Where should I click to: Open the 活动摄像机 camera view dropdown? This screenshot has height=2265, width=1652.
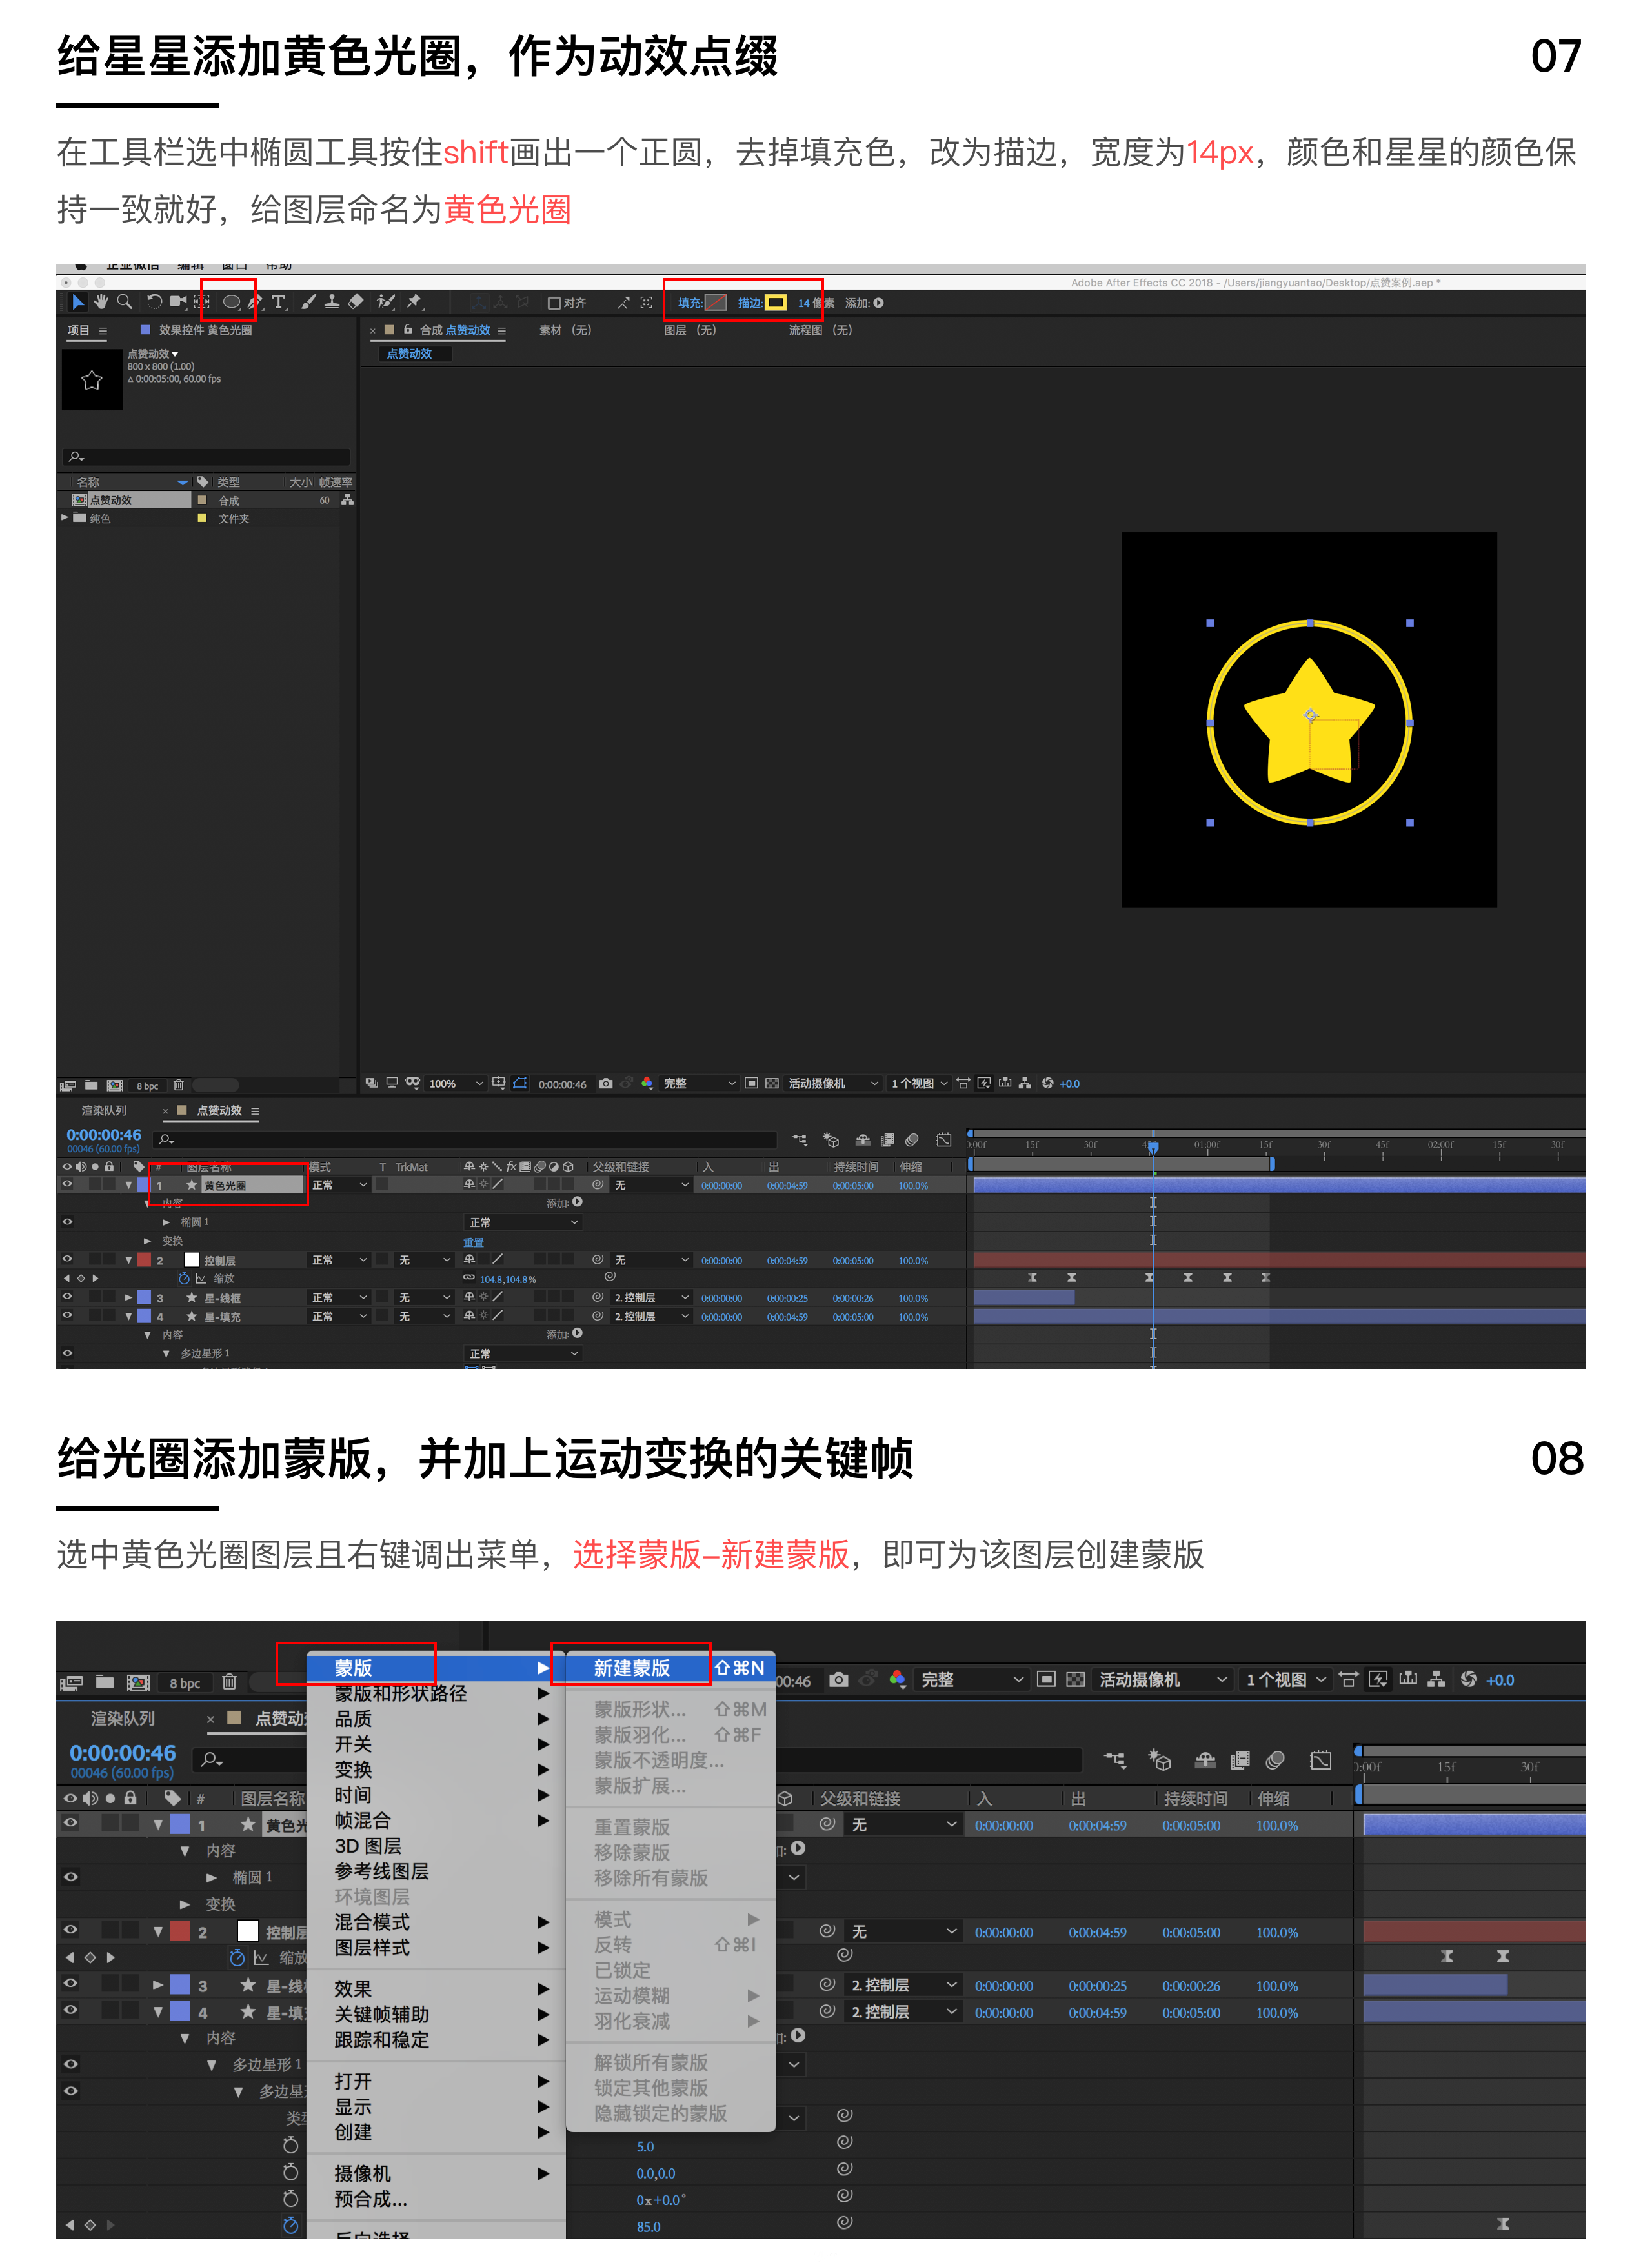(x=832, y=1084)
